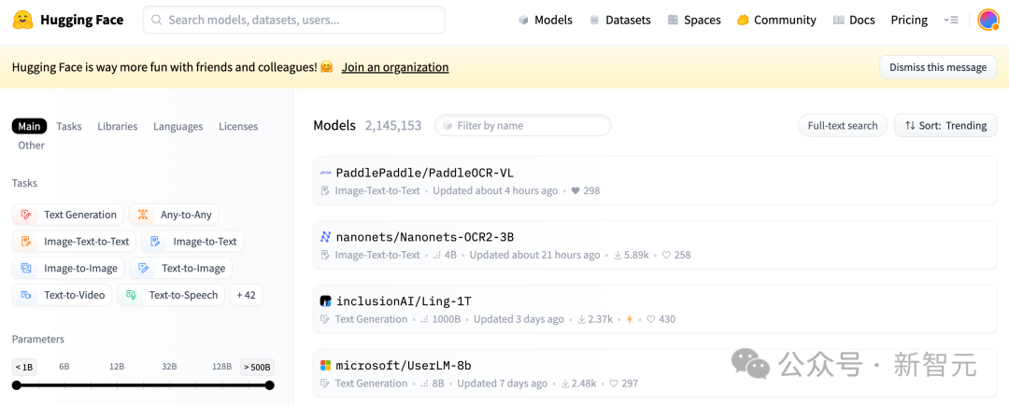Click the Hugging Face logo icon
Image resolution: width=1009 pixels, height=405 pixels.
pyautogui.click(x=24, y=20)
